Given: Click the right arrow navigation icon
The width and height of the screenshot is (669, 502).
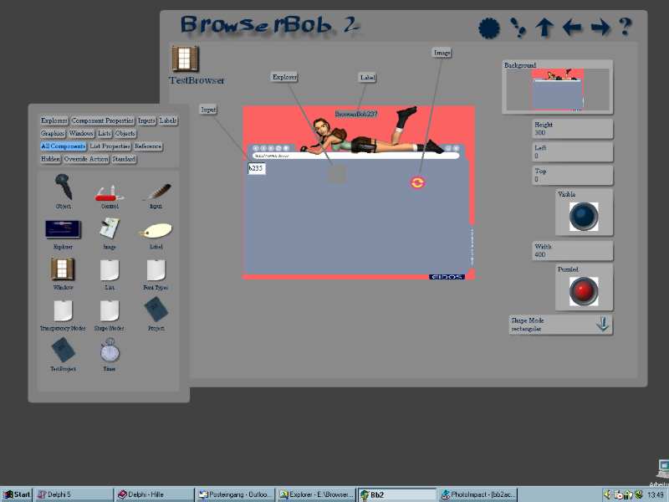Looking at the screenshot, I should point(600,28).
